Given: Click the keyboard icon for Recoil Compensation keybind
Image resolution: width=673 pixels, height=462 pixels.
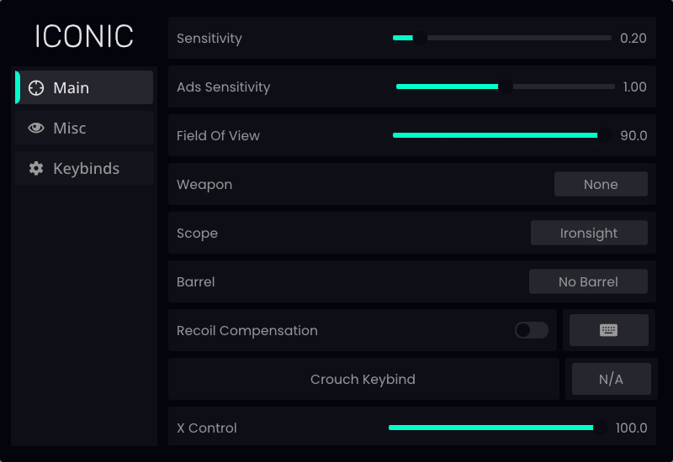Looking at the screenshot, I should point(608,330).
